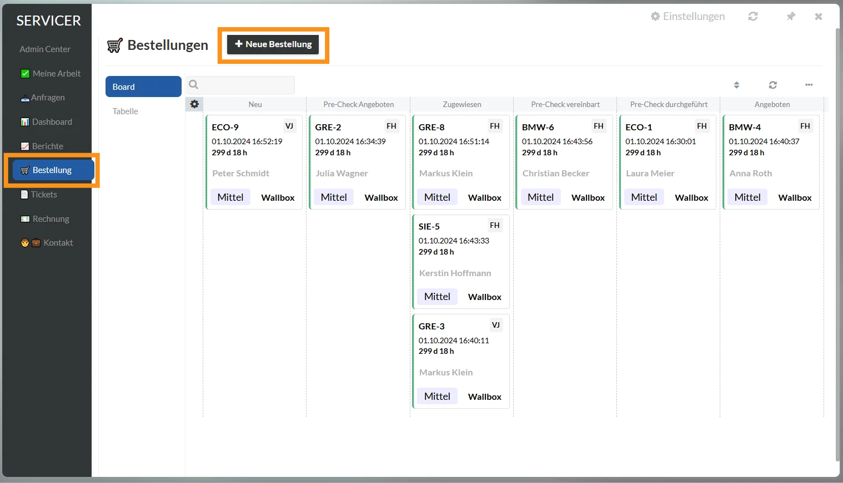The width and height of the screenshot is (843, 483).
Task: Click the sort arrows icon above the board
Action: (x=736, y=85)
